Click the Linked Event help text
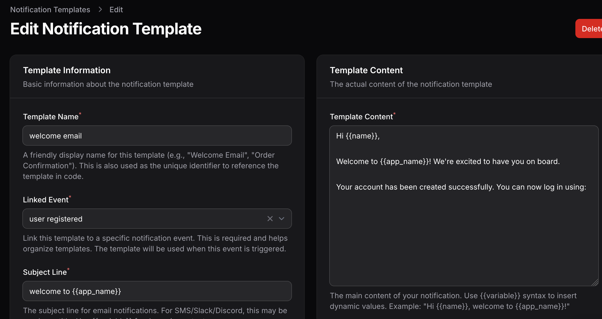Screen dimensions: 602x319 click(x=155, y=243)
